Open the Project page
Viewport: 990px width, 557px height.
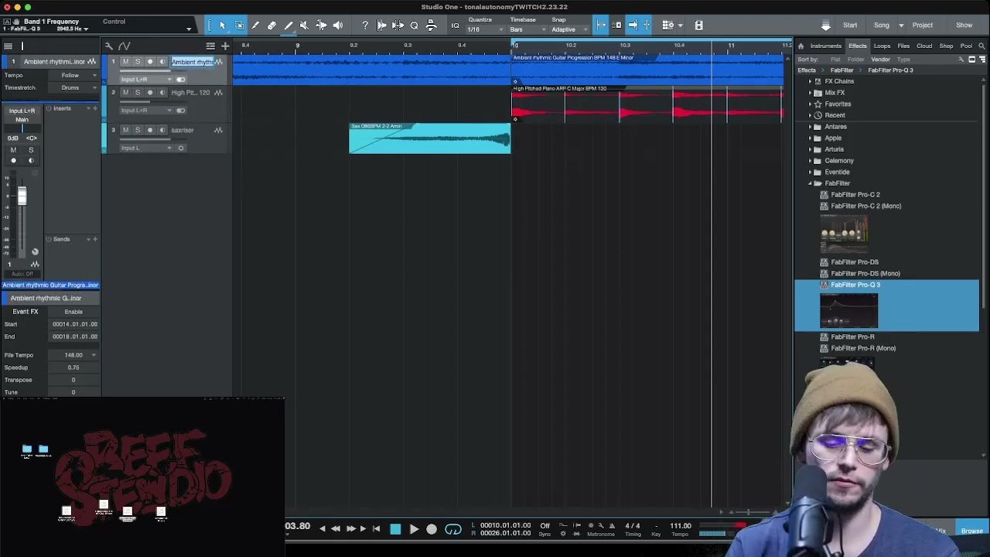922,26
